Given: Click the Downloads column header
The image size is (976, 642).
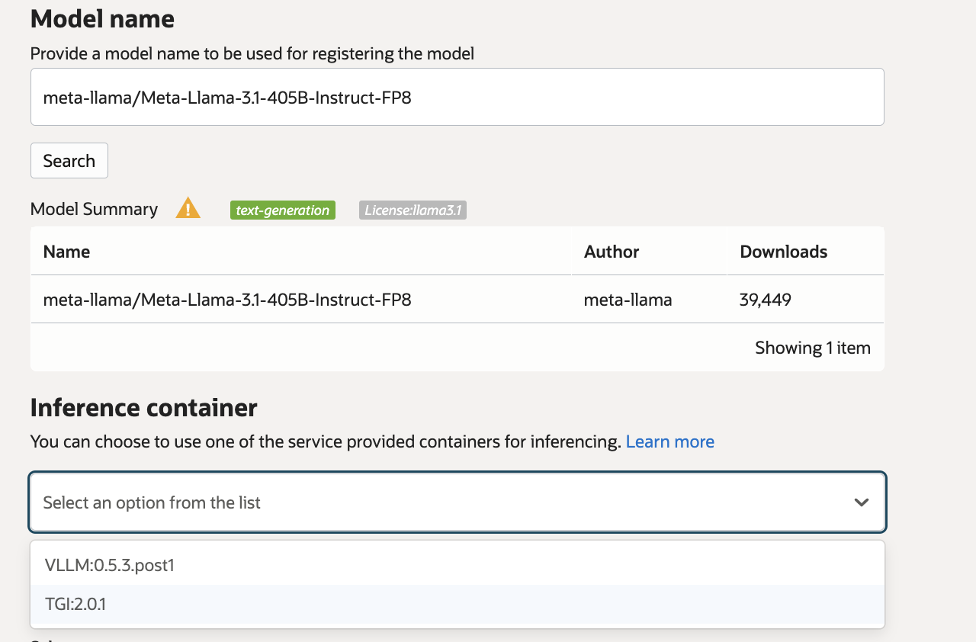Looking at the screenshot, I should tap(783, 252).
